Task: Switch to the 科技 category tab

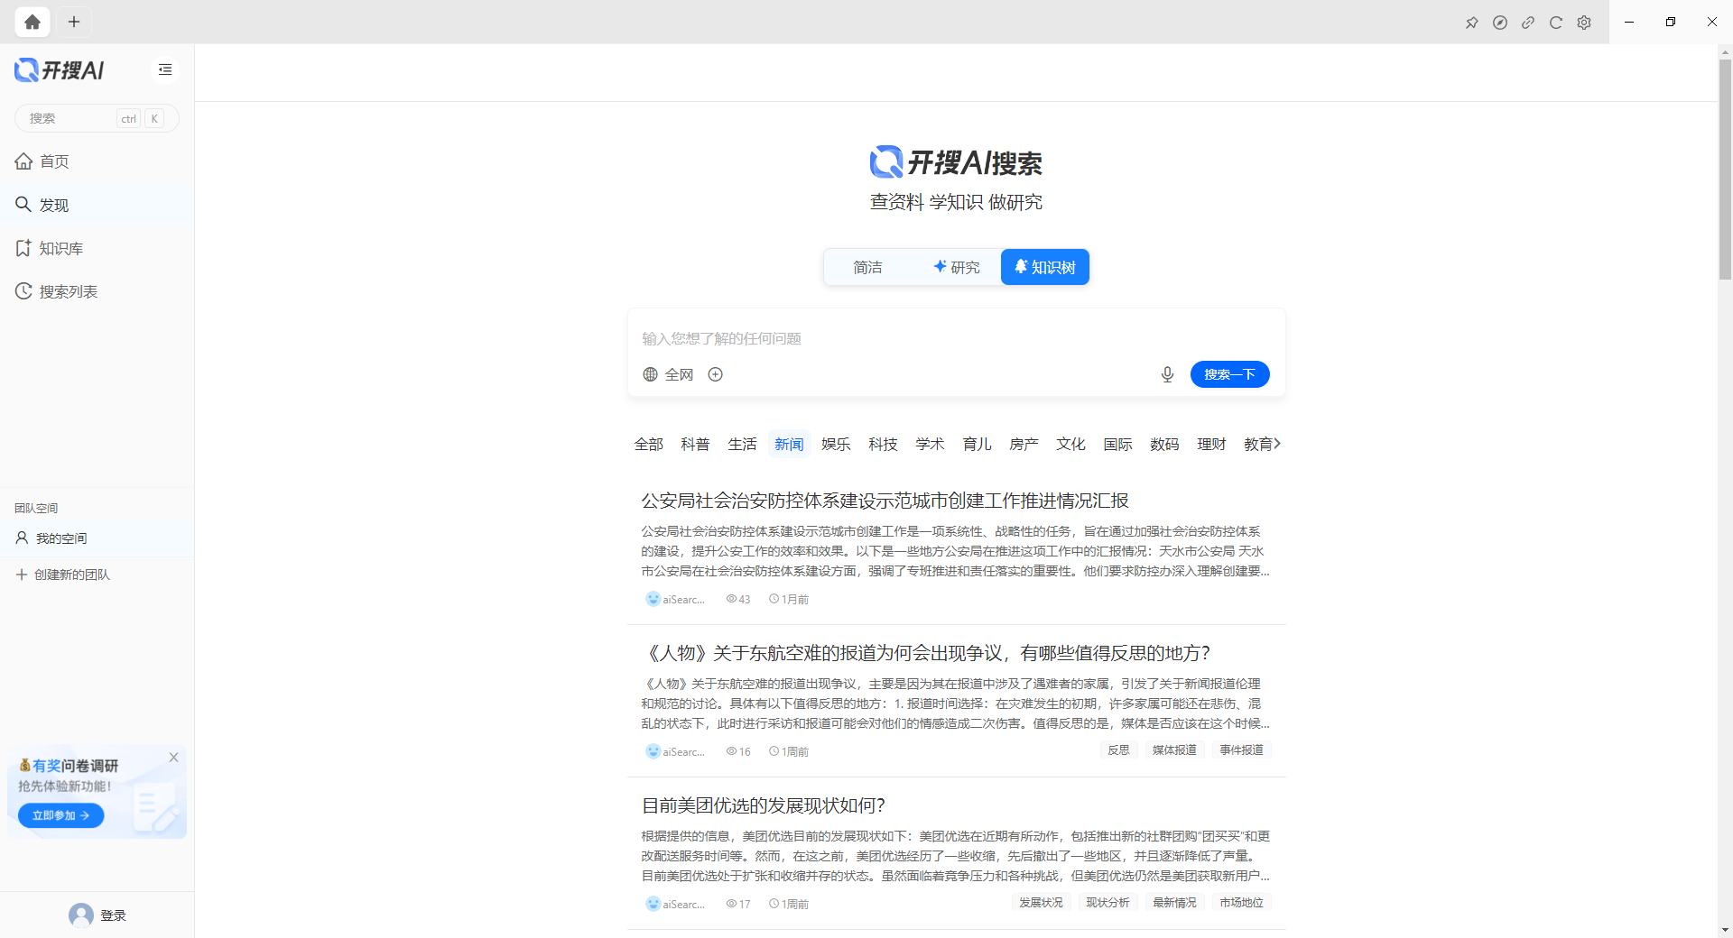Action: coord(883,444)
